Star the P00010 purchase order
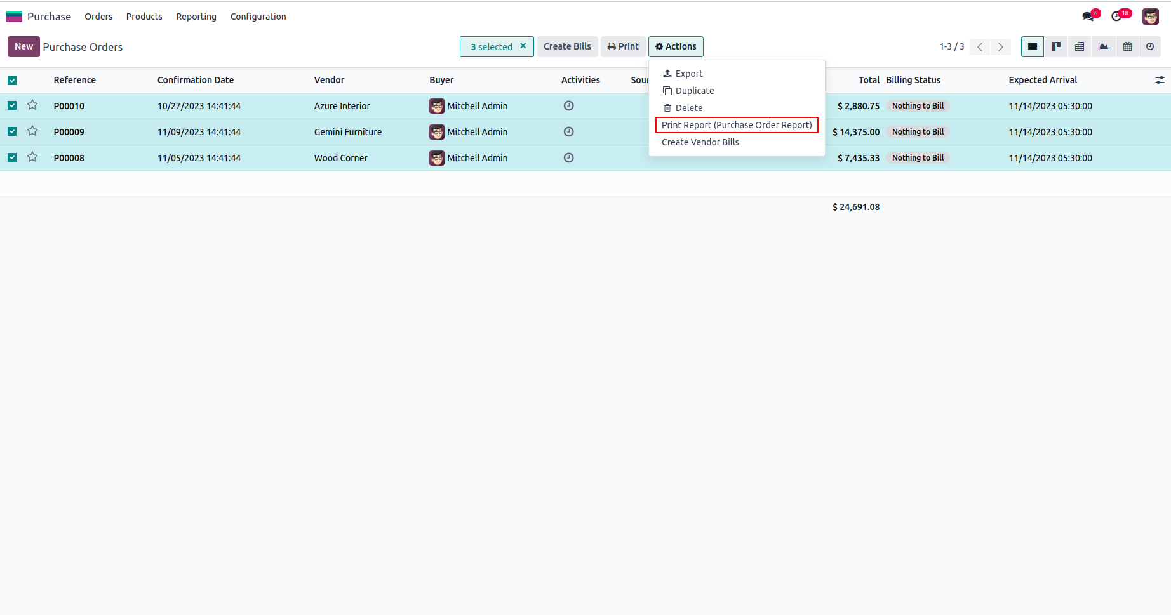 pos(32,105)
